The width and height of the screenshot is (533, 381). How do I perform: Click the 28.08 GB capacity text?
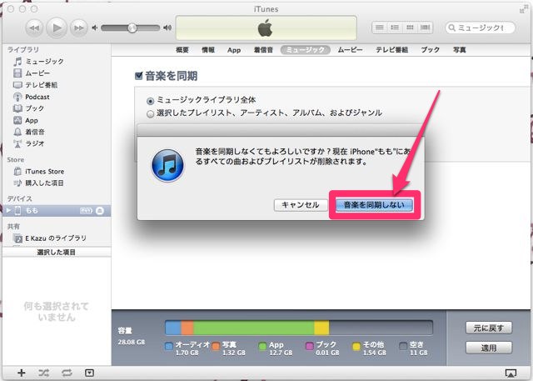pyautogui.click(x=132, y=342)
